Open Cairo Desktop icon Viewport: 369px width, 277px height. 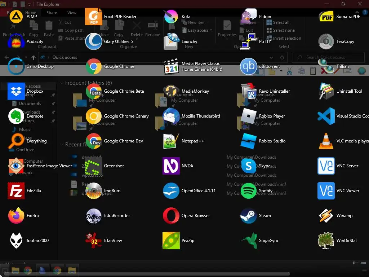(x=16, y=66)
